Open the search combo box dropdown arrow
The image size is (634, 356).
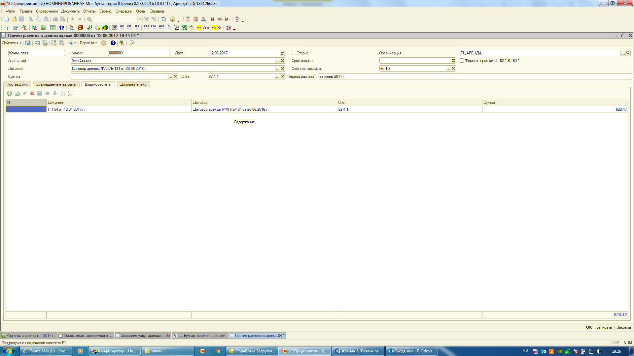click(x=140, y=19)
